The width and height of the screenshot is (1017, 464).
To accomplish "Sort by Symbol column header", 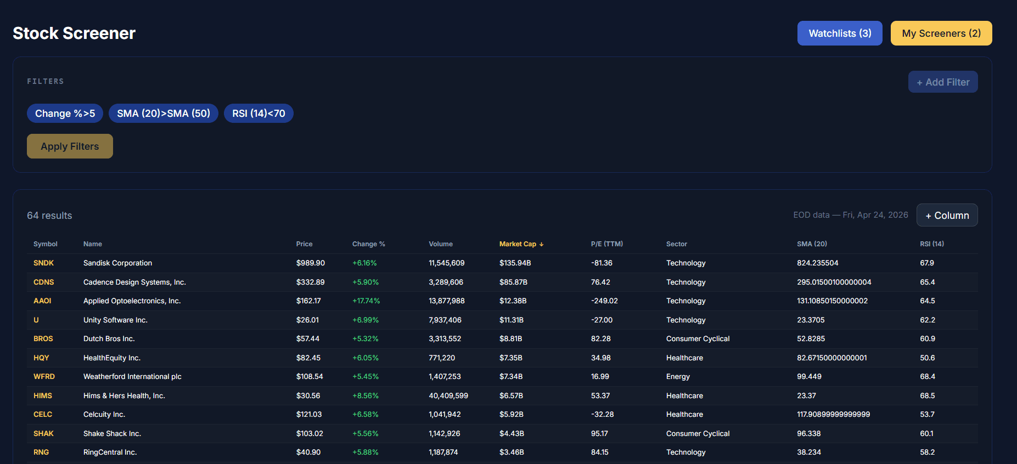I will click(46, 244).
